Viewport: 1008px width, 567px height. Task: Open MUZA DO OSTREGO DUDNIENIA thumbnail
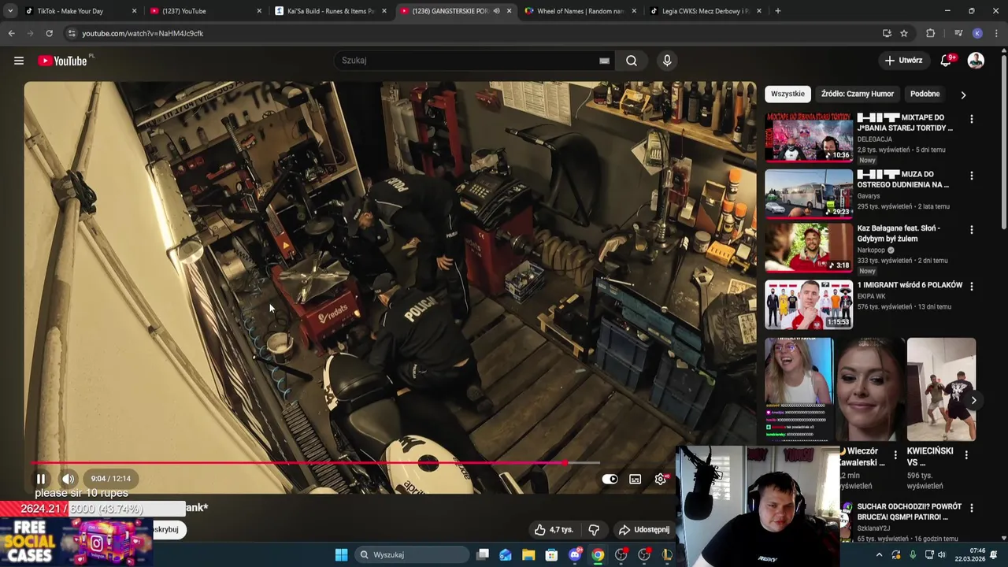809,193
